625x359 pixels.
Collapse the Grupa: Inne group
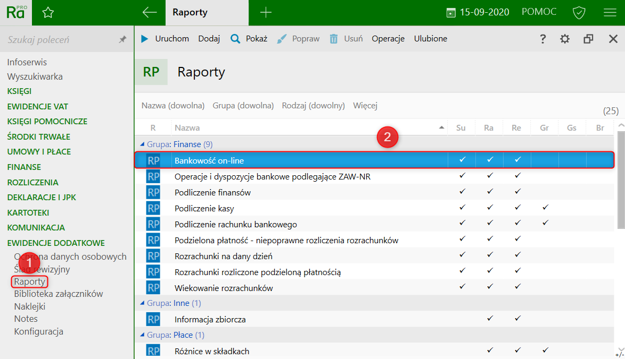[142, 303]
